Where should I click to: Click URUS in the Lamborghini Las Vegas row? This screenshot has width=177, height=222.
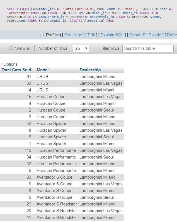[x=42, y=83]
